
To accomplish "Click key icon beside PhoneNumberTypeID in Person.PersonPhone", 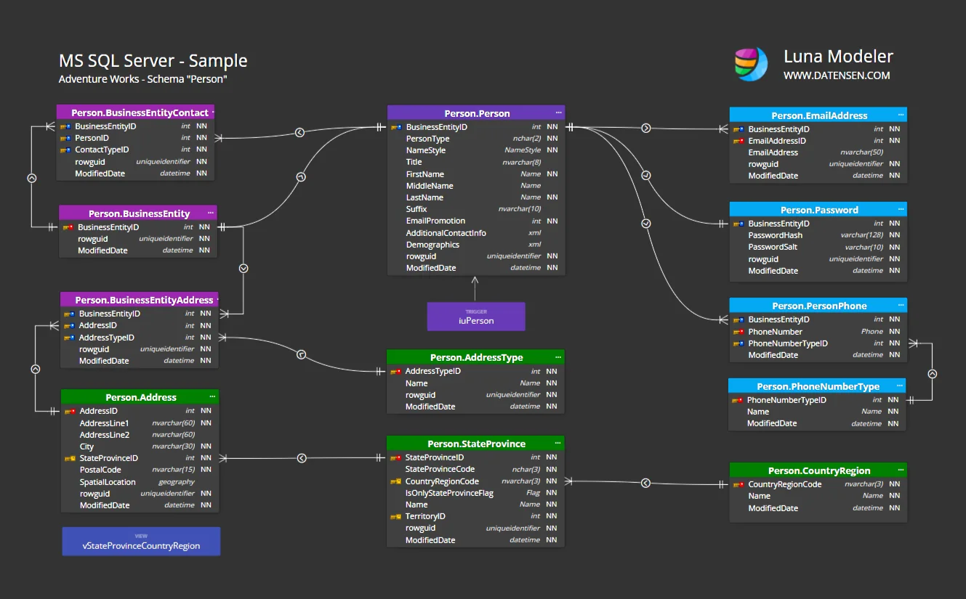I will click(739, 343).
